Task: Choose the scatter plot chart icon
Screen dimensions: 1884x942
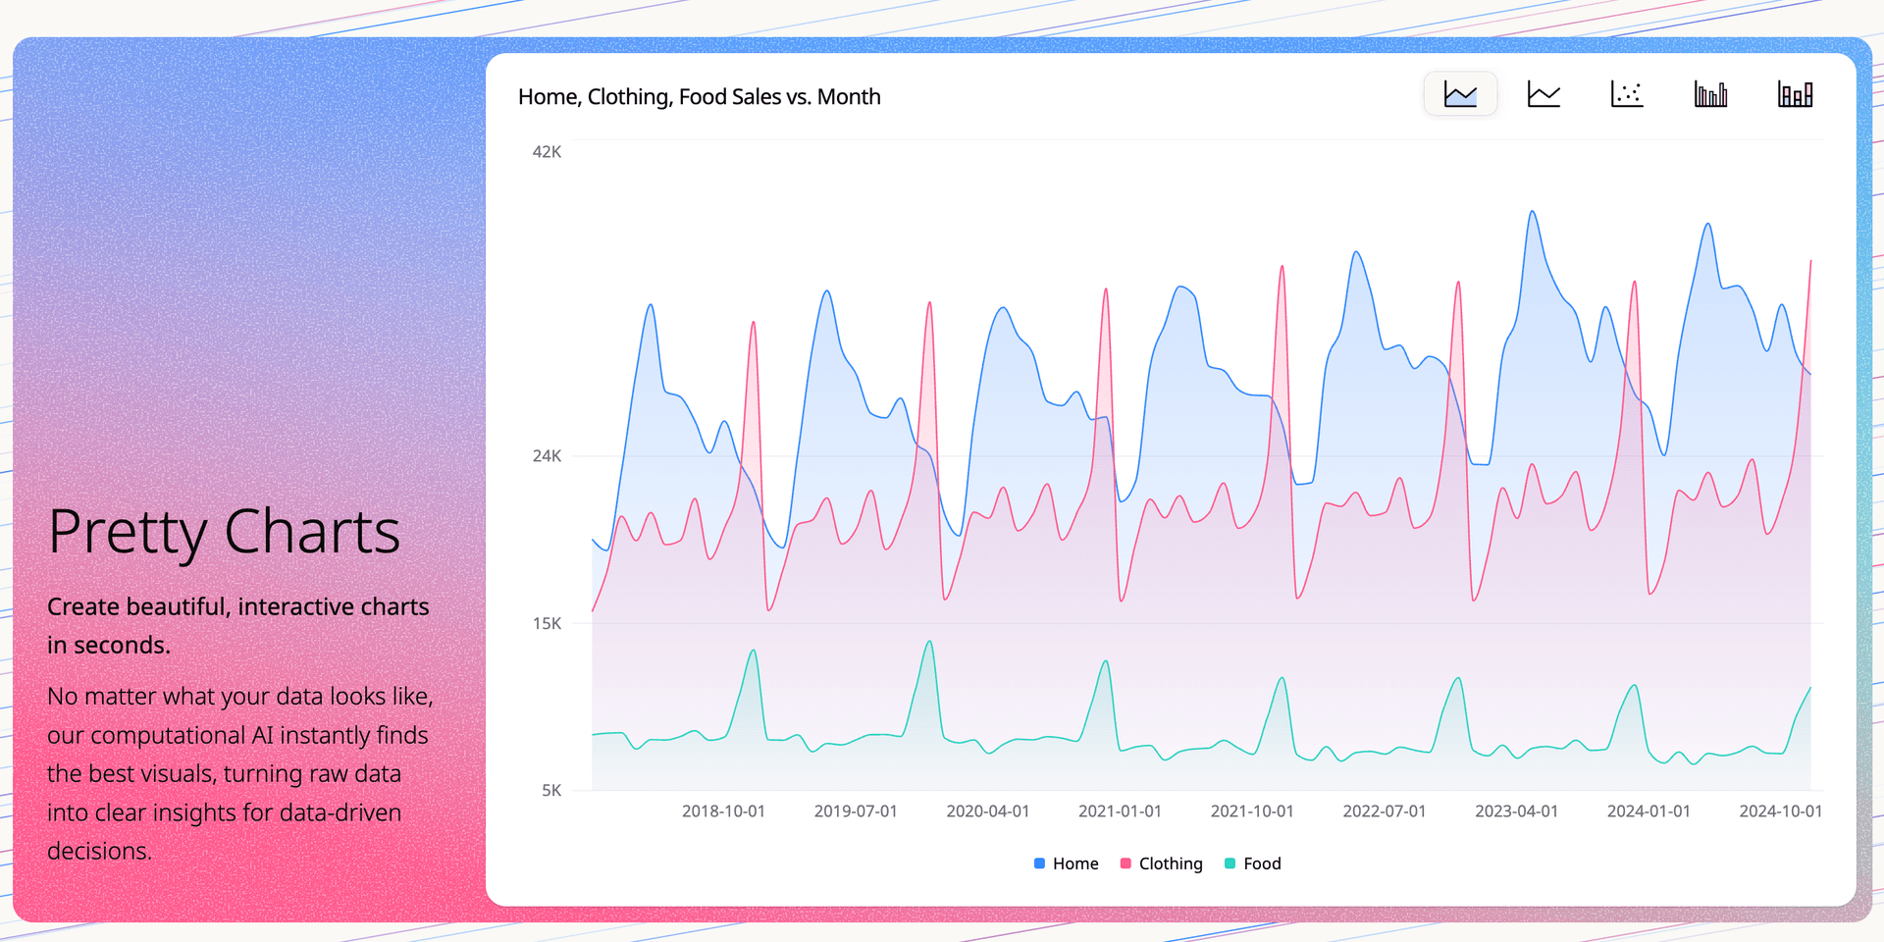Action: click(1627, 94)
